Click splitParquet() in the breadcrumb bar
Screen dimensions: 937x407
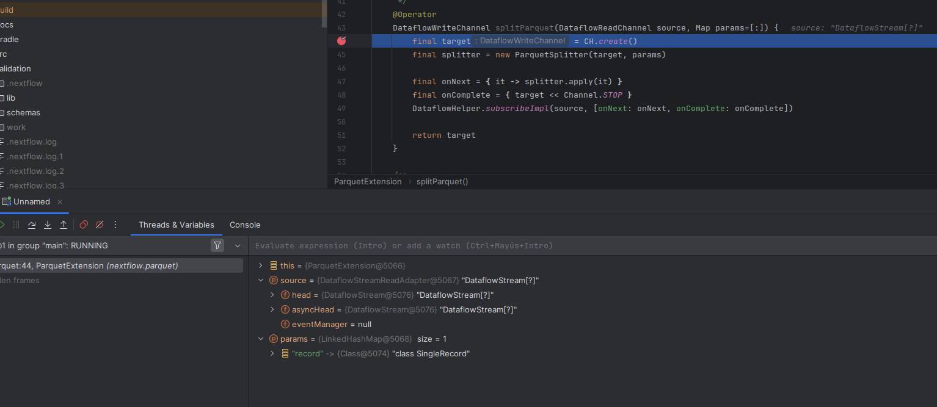point(442,181)
